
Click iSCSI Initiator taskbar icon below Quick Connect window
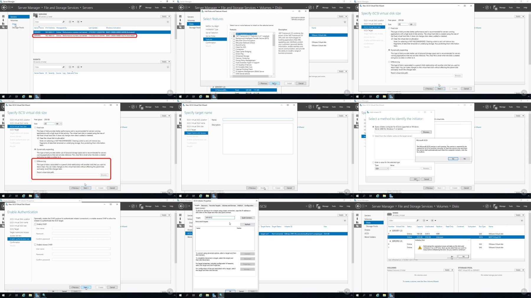click(221, 295)
